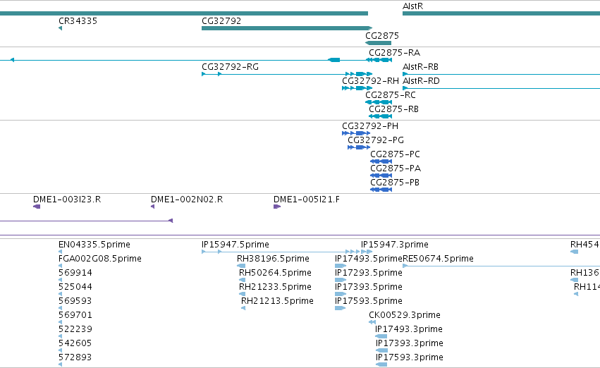Click the IP15947.3prime EST label
This screenshot has height=368, width=600.
(x=395, y=245)
